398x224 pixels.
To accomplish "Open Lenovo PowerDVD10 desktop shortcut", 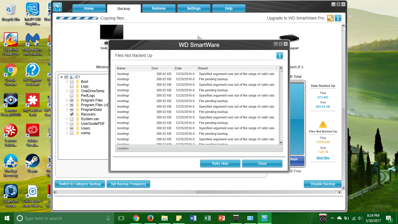I will click(x=11, y=105).
